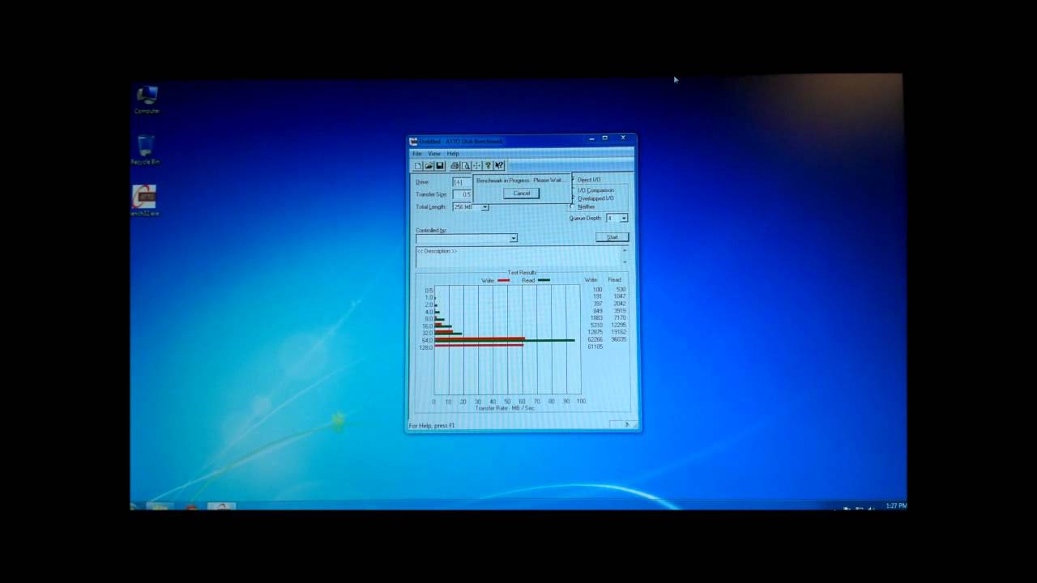Expand the Controlled by combo box
Screen dimensions: 1037x583
[x=513, y=238]
